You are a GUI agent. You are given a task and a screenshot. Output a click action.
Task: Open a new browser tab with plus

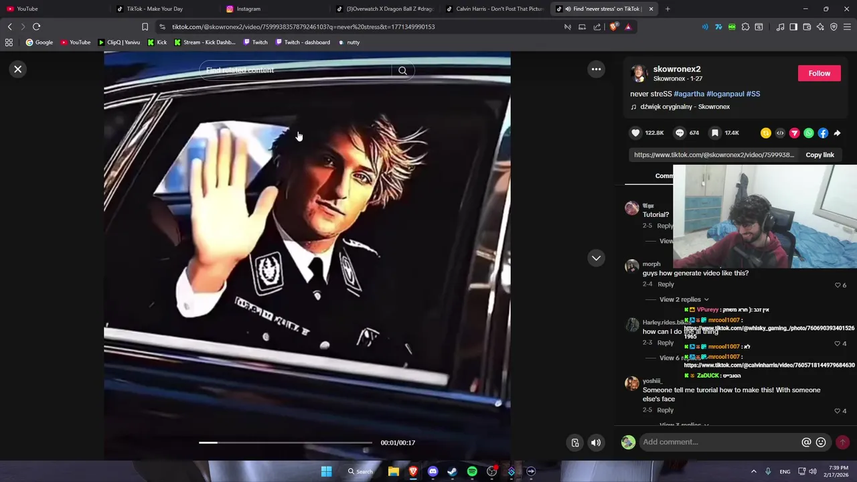pyautogui.click(x=668, y=9)
